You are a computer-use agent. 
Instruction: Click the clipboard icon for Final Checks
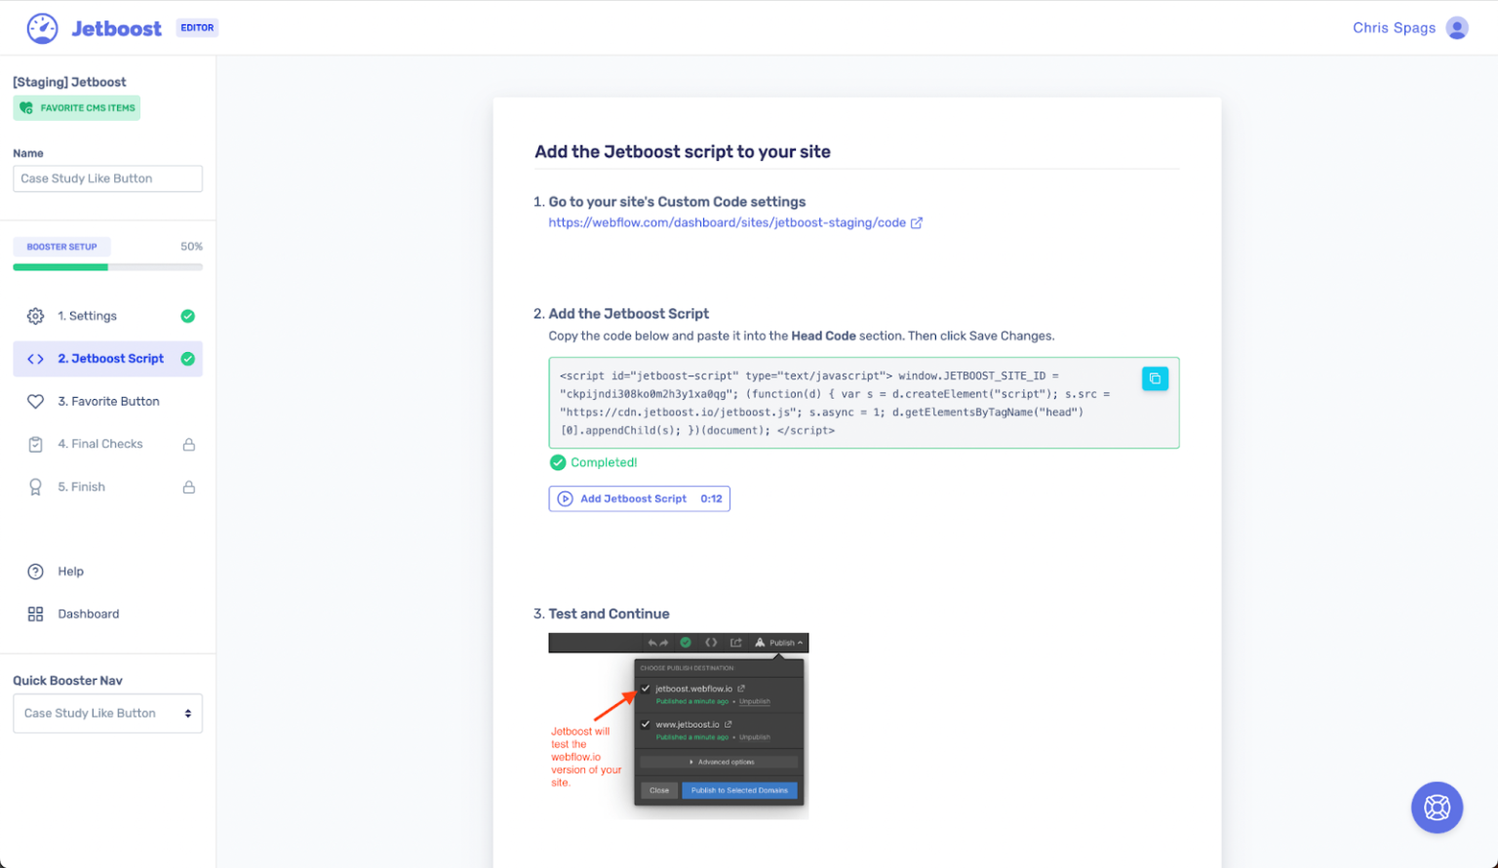[x=35, y=444]
